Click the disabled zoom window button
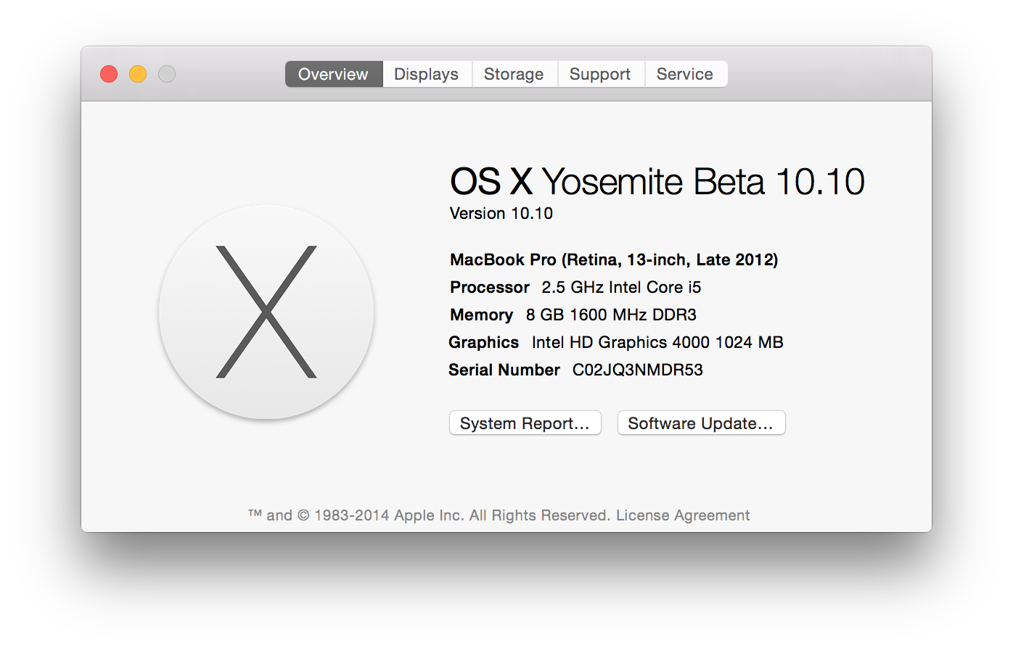 (167, 74)
